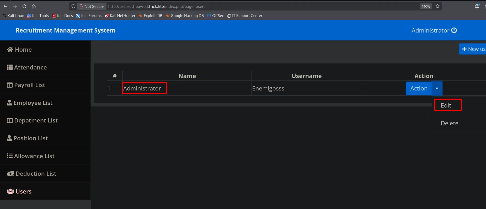
Task: Click the Attendance table icon in sidebar
Action: coord(10,67)
